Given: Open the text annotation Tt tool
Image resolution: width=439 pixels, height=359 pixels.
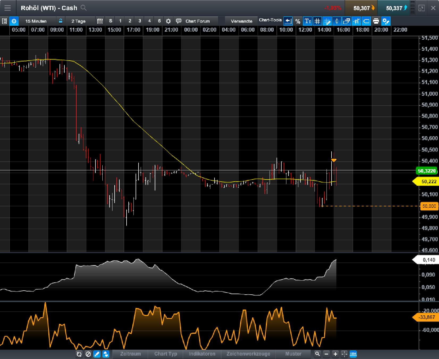Looking at the screenshot, I should coord(308,21).
